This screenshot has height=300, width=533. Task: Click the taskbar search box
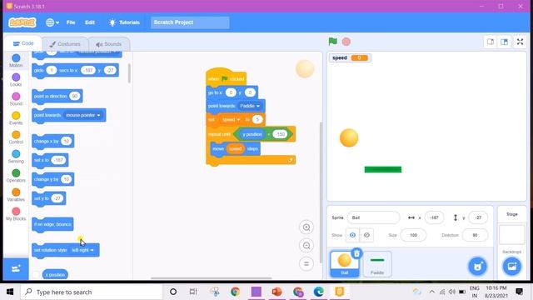(92, 292)
